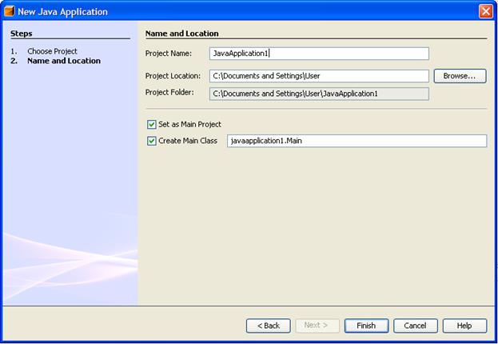Click the grayed Project Folder field
Screen dimensions: 498x344
click(x=318, y=94)
